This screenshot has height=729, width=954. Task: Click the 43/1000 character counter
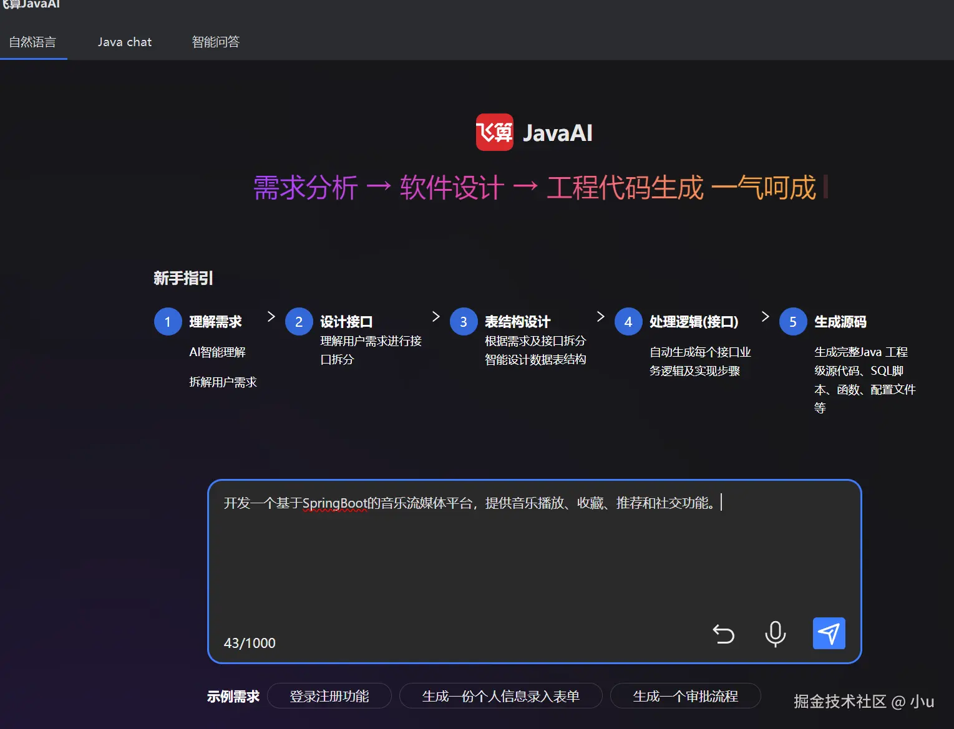point(250,643)
